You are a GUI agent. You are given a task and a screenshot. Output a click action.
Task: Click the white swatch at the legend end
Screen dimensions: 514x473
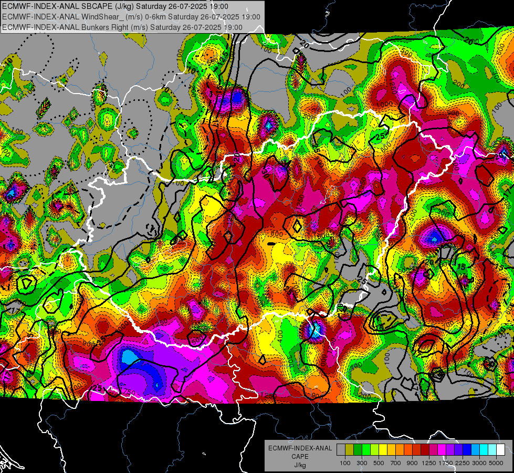(500, 450)
